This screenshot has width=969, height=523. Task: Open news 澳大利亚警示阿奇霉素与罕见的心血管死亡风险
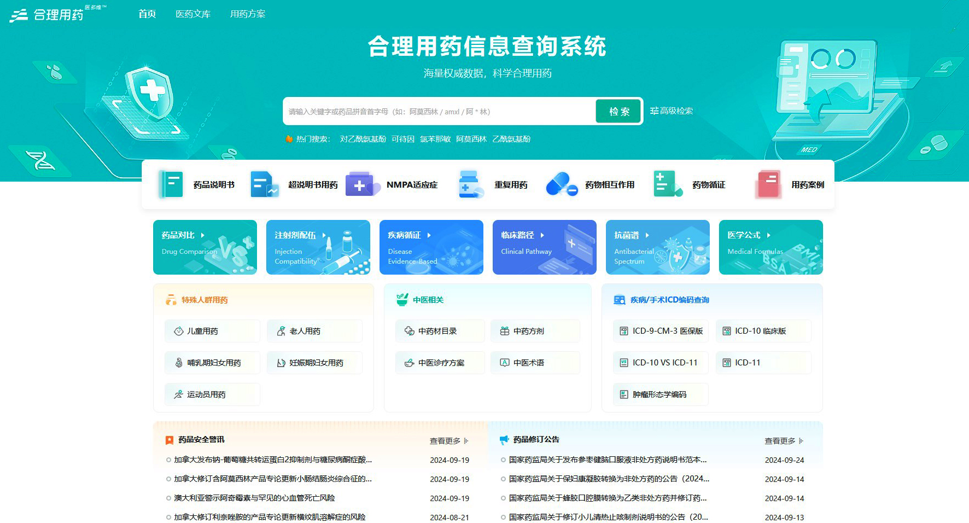[254, 498]
